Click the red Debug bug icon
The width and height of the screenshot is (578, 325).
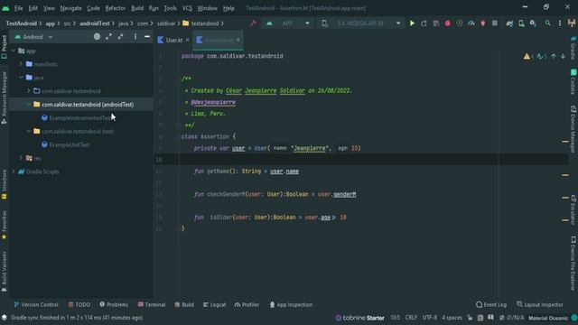pyautogui.click(x=448, y=23)
